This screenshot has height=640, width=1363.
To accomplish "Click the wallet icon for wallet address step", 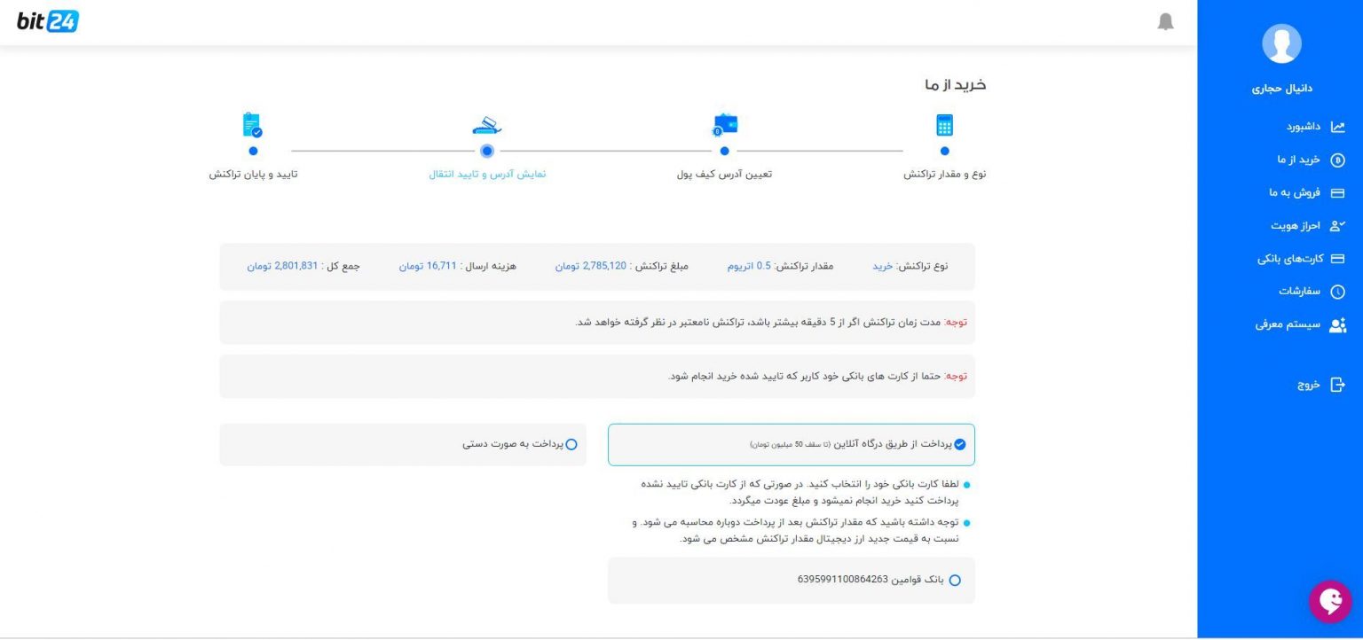I will 725,125.
